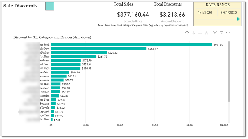Open the visual Filter funnel icon
248x139 pixels.
tap(215, 33)
